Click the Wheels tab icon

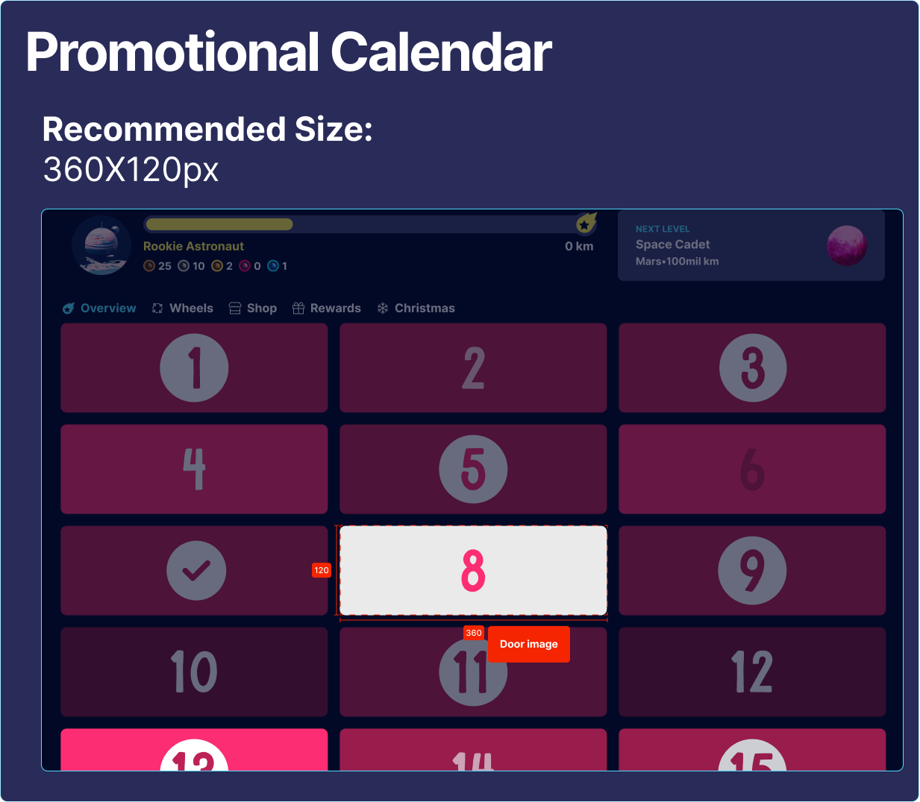[157, 309]
